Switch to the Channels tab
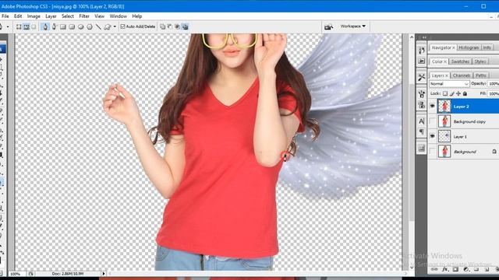Screen dimensions: 499x280 (x=462, y=75)
